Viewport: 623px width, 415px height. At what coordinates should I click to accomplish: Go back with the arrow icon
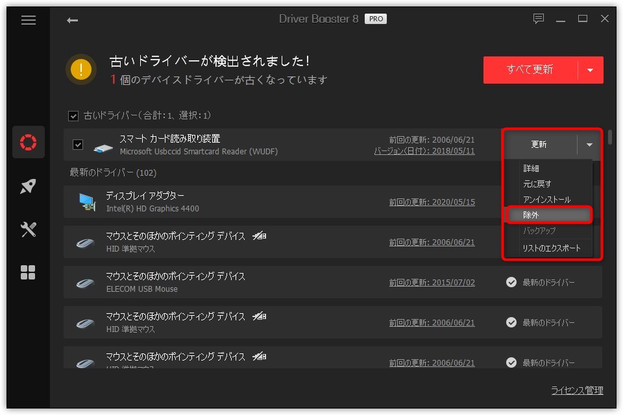tap(72, 20)
